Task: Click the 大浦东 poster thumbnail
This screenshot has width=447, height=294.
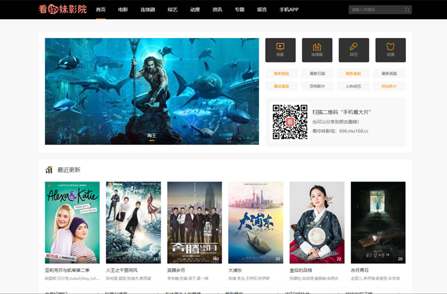Action: click(x=256, y=222)
